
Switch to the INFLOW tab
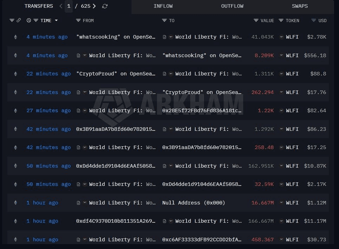[x=163, y=6]
